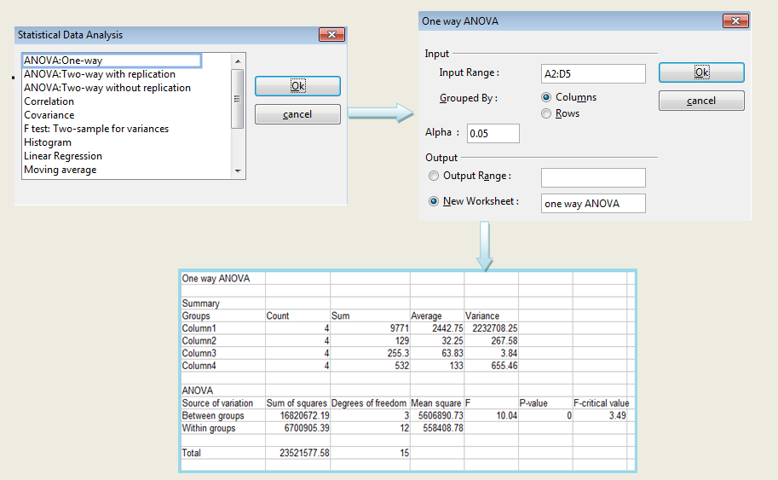This screenshot has height=480, width=778.
Task: Choose New Worksheet radio option
Action: tap(435, 202)
